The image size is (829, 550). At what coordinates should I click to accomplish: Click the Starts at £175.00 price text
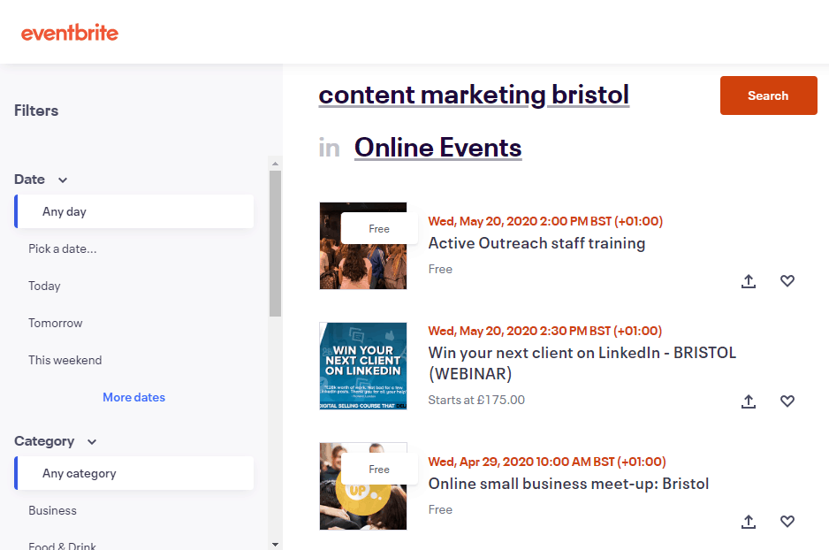pos(476,400)
